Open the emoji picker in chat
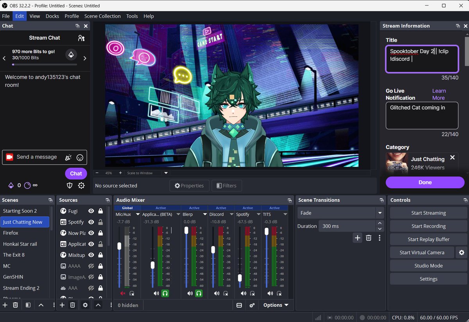469x322 pixels. tap(80, 157)
